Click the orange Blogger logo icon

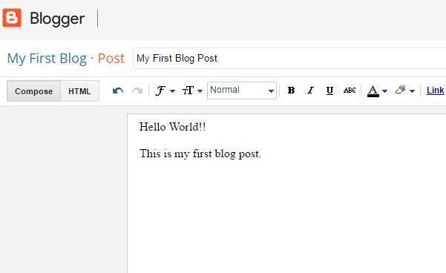point(12,18)
